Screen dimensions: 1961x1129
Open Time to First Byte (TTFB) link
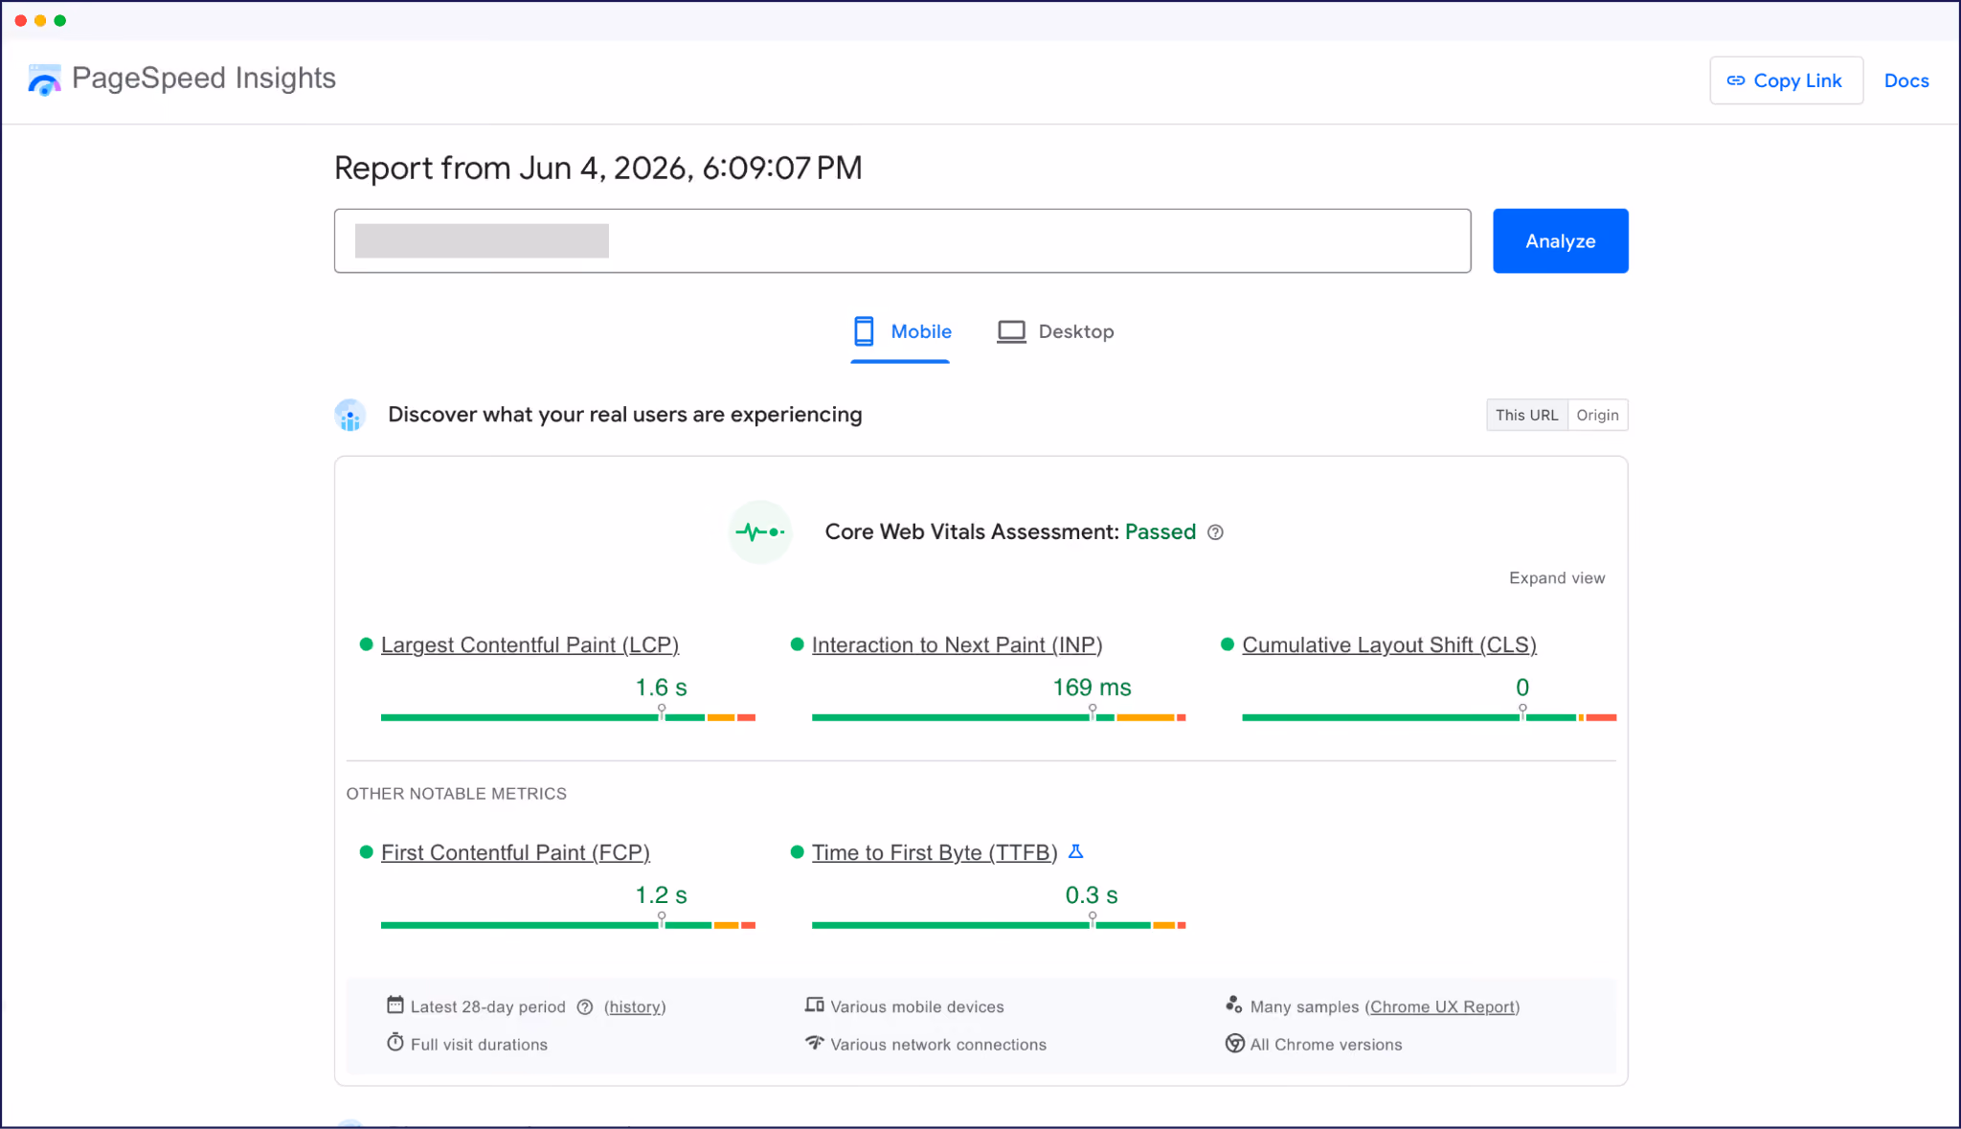[x=935, y=853]
